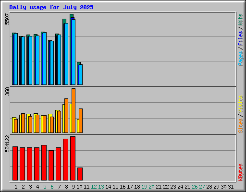The width and height of the screenshot is (246, 192).
Task: Click day 4 on the x-axis
Action: pyautogui.click(x=37, y=187)
